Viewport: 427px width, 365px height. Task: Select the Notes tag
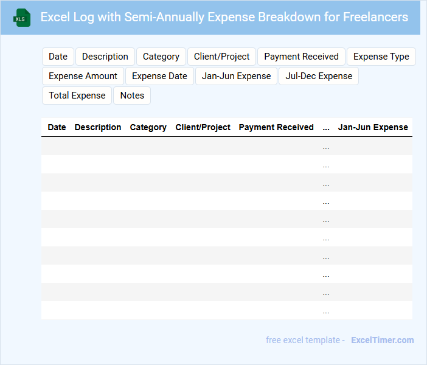click(x=132, y=96)
